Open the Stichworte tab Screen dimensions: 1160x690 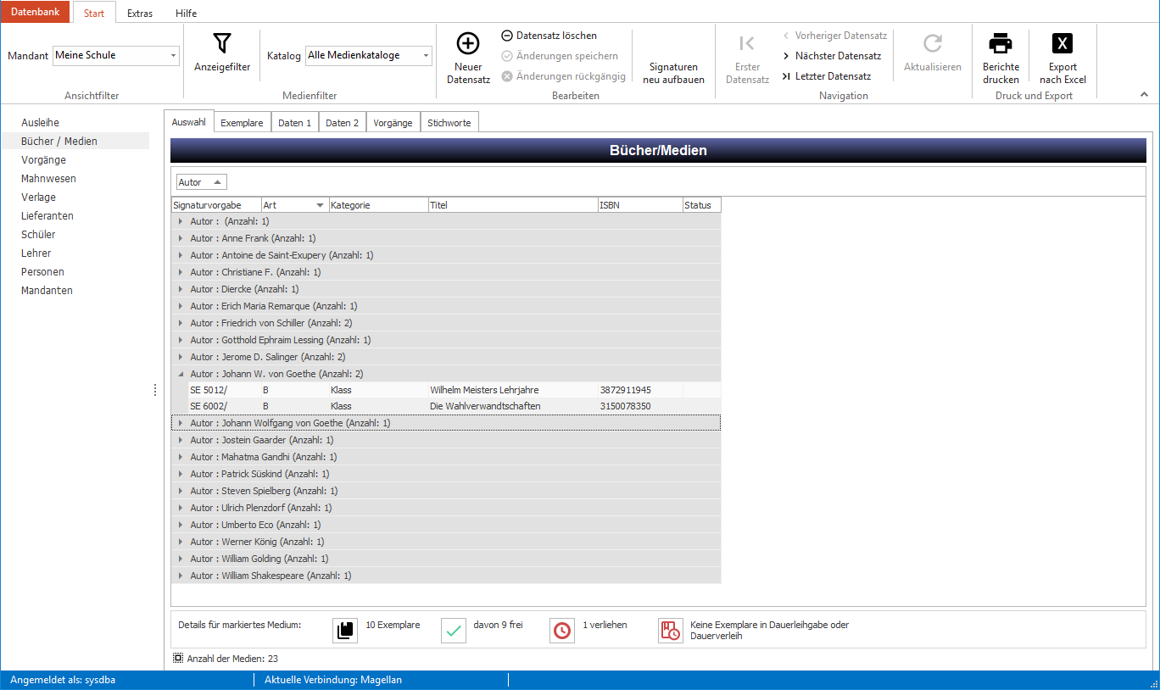[x=449, y=123]
